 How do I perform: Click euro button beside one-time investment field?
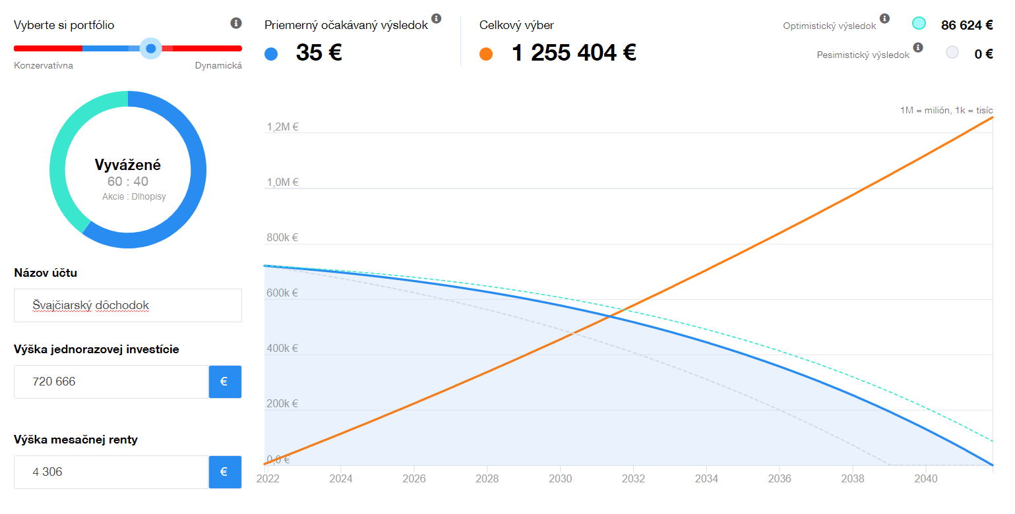(x=225, y=382)
